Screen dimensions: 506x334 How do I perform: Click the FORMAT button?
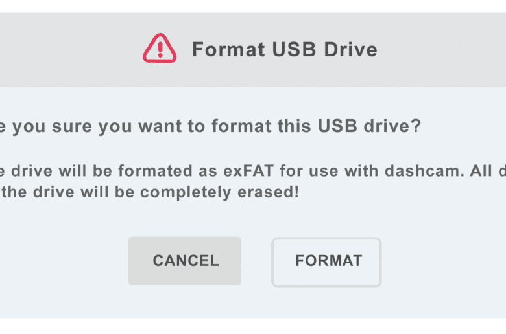pos(326,262)
